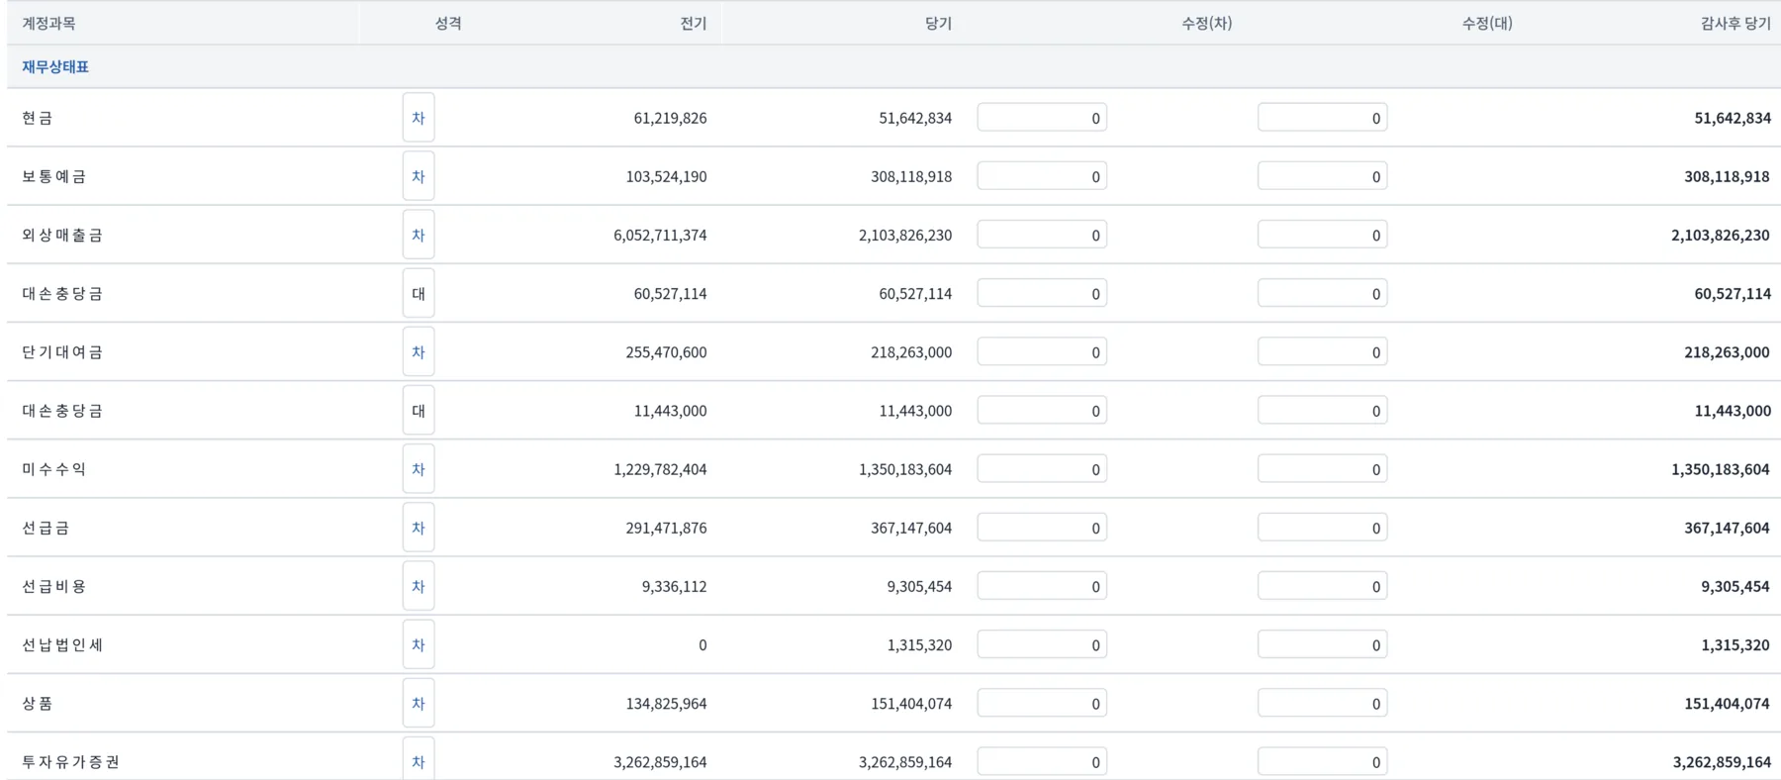Click the 수정(차) input for 현금
This screenshot has height=780, width=1781.
pos(1042,118)
